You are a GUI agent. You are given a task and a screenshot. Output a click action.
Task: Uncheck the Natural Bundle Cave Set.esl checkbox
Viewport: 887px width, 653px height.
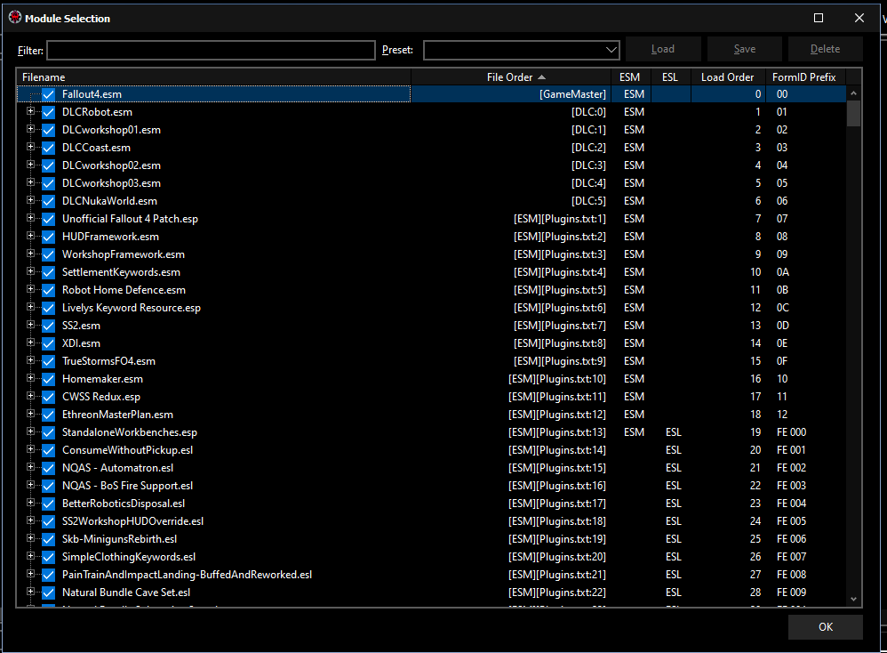click(x=49, y=593)
